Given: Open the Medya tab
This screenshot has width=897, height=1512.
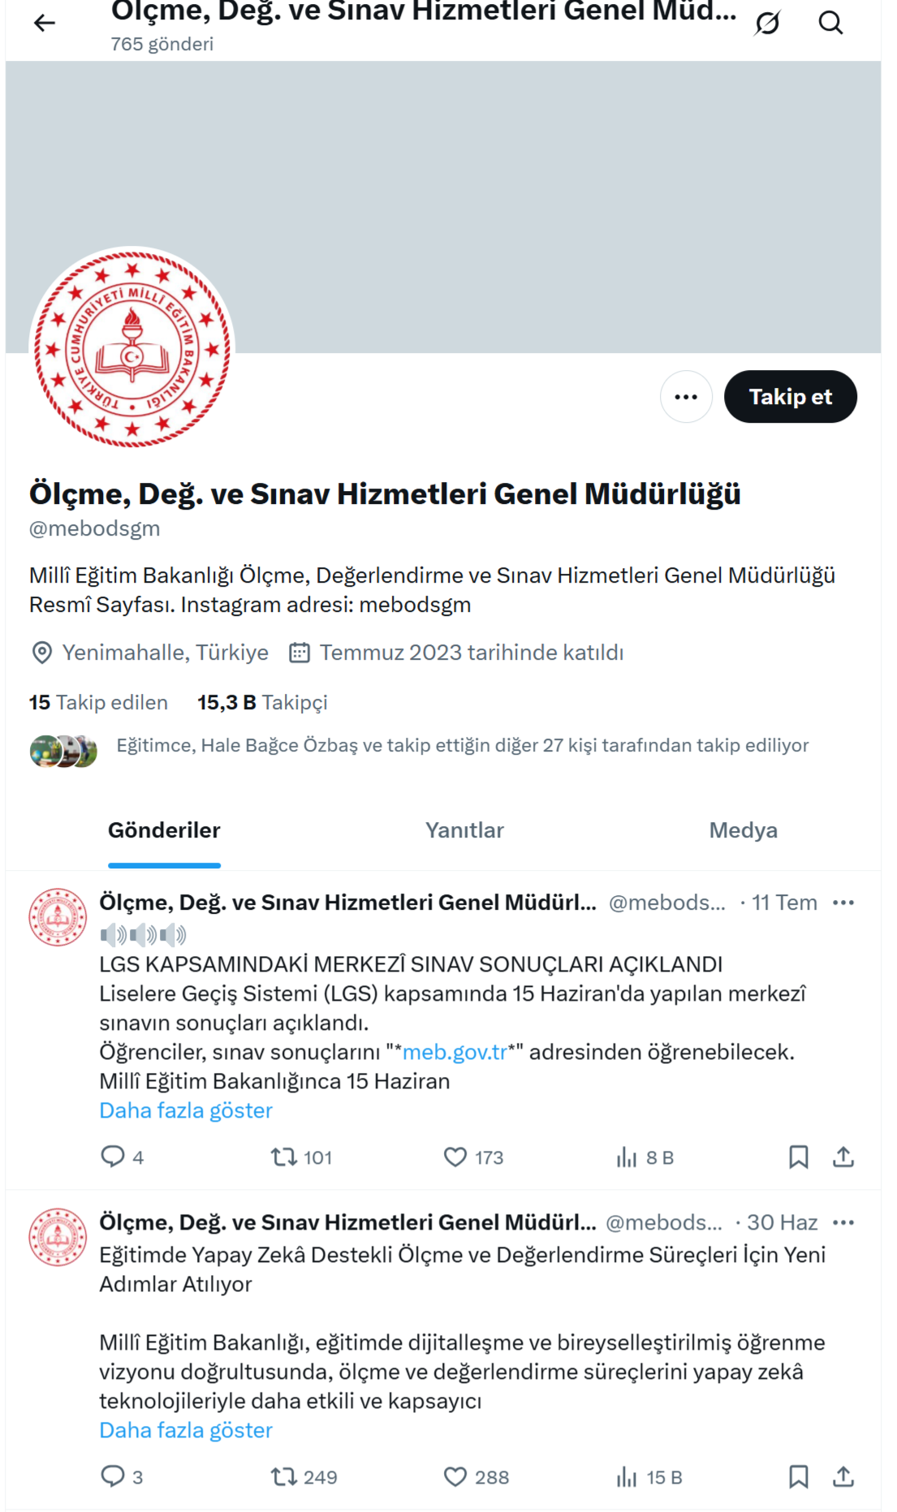Looking at the screenshot, I should coord(743,830).
